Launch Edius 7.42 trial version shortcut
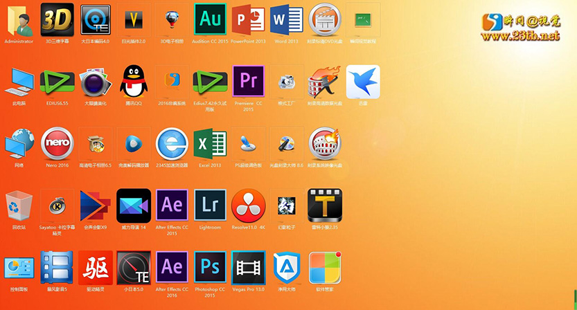The width and height of the screenshot is (577, 310). (210, 82)
